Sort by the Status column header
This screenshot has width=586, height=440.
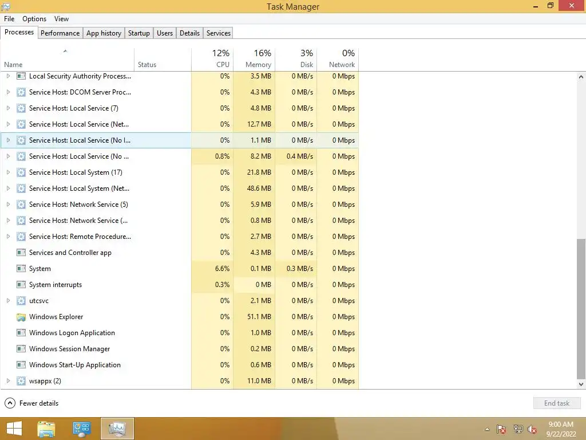point(163,60)
